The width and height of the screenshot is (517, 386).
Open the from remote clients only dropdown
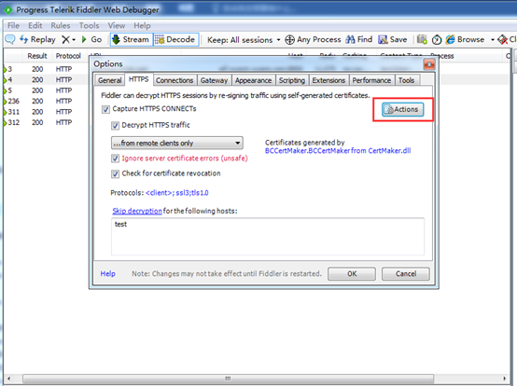(177, 143)
